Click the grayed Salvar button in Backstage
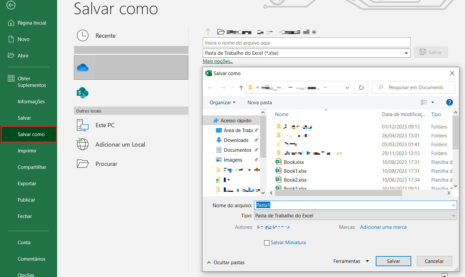 point(431,52)
